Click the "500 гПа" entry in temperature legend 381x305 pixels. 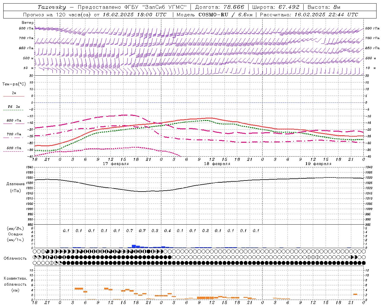[x=14, y=148]
